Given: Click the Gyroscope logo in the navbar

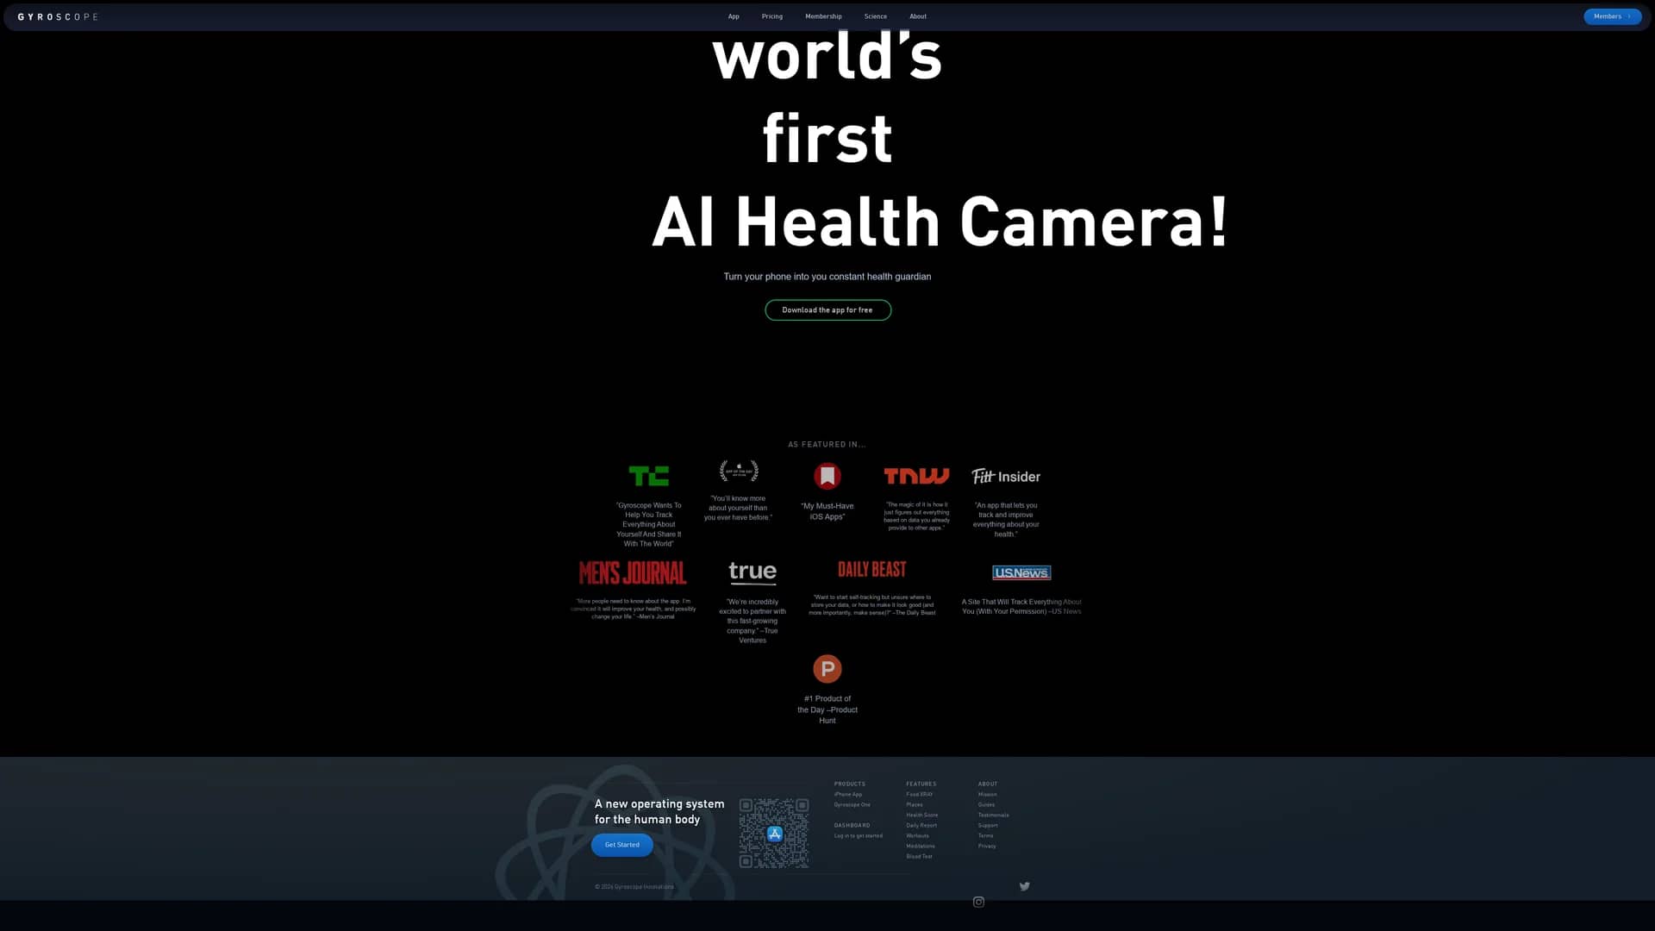Looking at the screenshot, I should tap(58, 16).
